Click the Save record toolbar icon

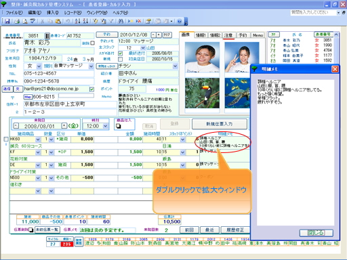point(7,21)
